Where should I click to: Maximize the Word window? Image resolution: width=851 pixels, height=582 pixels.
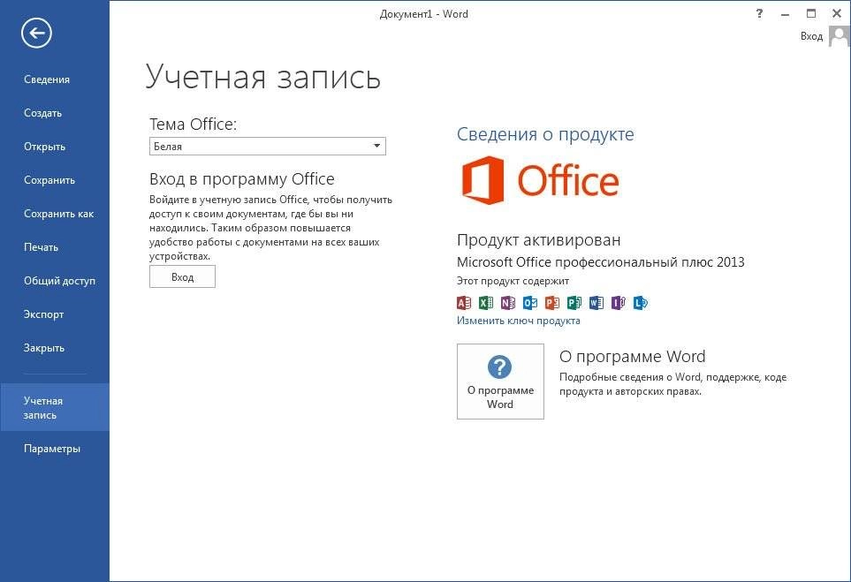811,14
